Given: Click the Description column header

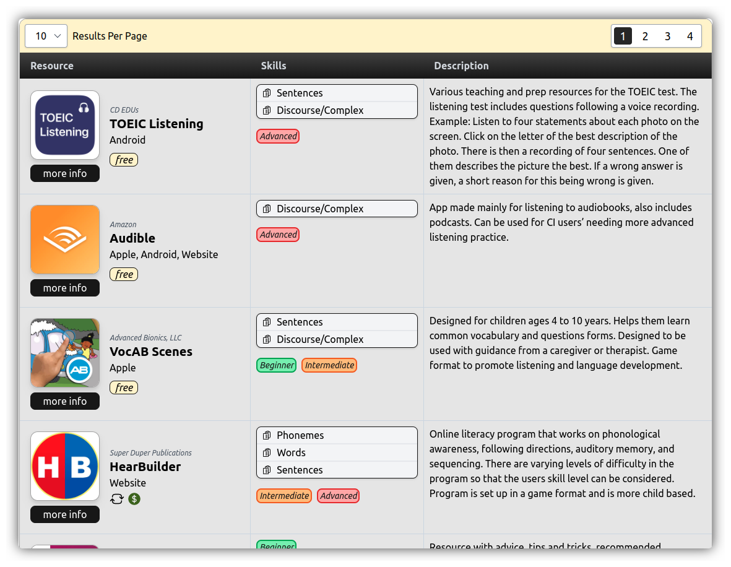Looking at the screenshot, I should pyautogui.click(x=462, y=66).
